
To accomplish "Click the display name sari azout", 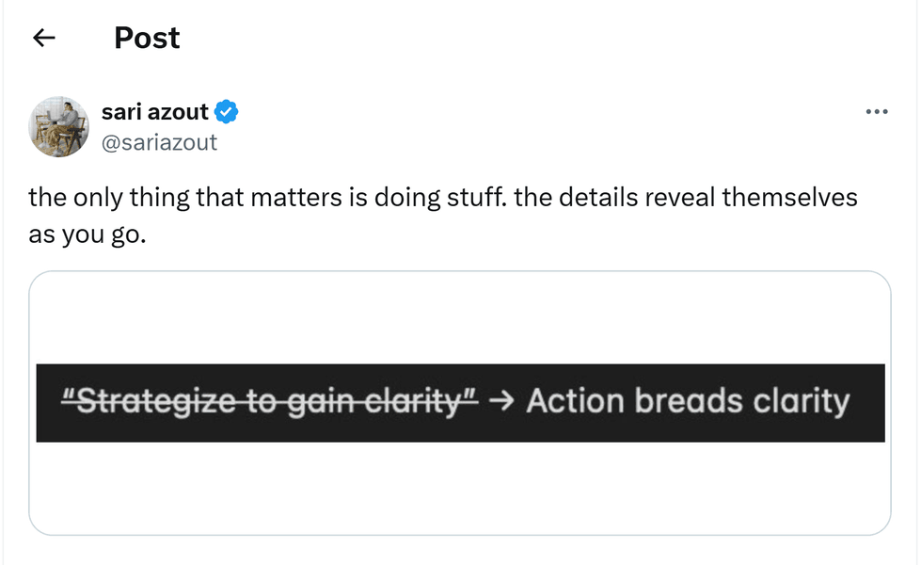I will coord(154,112).
